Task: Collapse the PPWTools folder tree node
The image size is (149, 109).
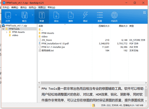Action: [x=3, y=29]
